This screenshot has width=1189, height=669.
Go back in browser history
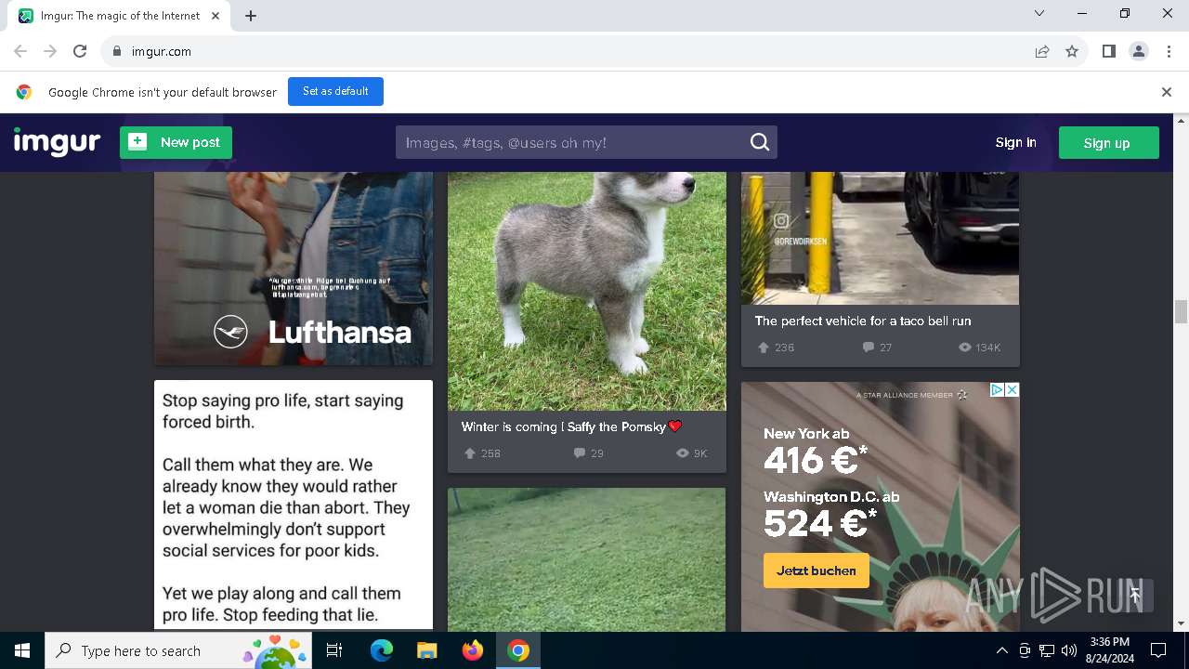click(20, 52)
